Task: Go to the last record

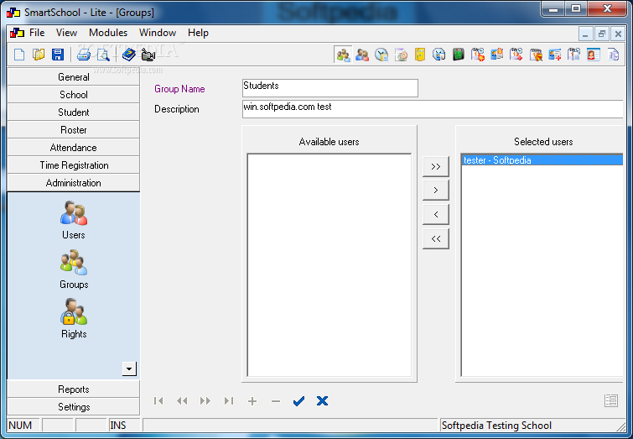Action: [x=229, y=400]
